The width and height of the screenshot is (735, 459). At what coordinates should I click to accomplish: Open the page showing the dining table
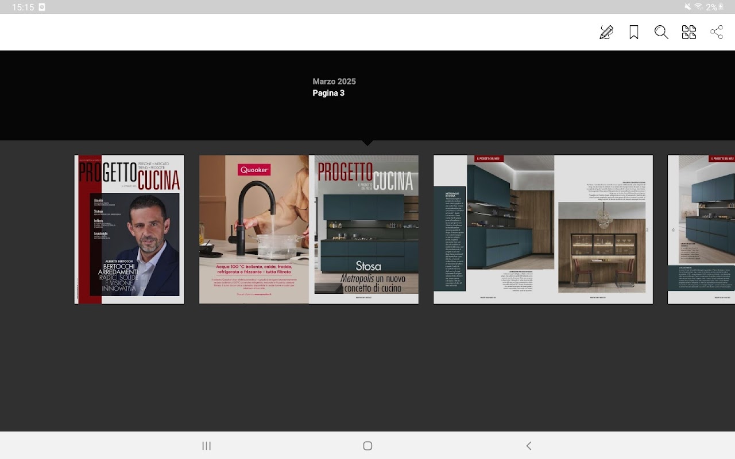point(598,229)
